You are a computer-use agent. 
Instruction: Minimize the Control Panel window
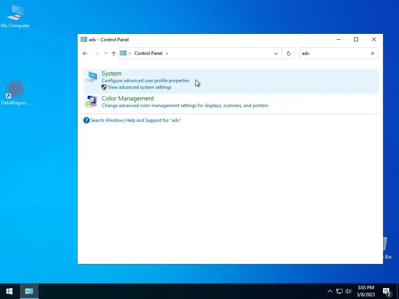(x=339, y=39)
